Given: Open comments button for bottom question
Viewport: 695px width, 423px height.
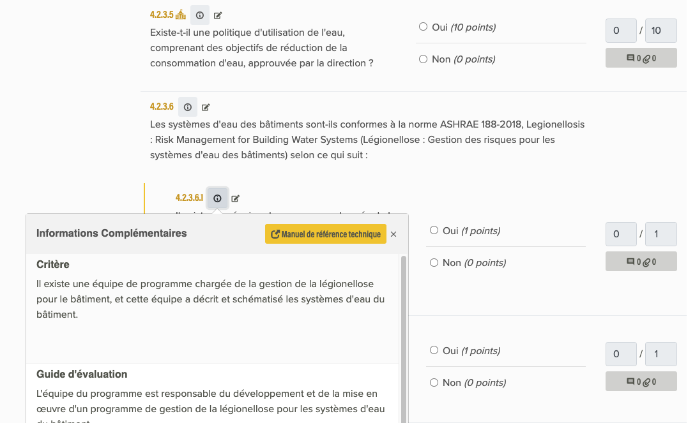Looking at the screenshot, I should click(641, 382).
